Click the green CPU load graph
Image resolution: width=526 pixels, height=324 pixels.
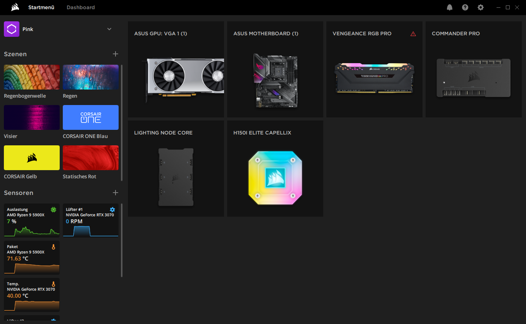32,231
